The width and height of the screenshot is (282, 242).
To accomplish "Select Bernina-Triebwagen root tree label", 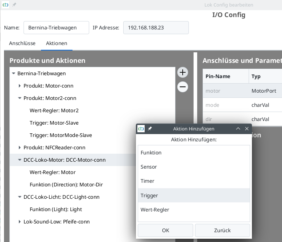I will [x=42, y=73].
